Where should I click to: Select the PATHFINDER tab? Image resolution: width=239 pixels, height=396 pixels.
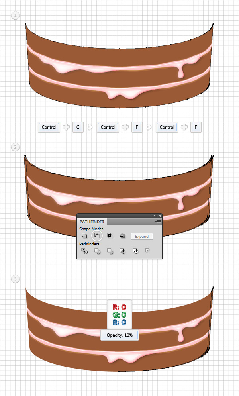tap(92, 222)
